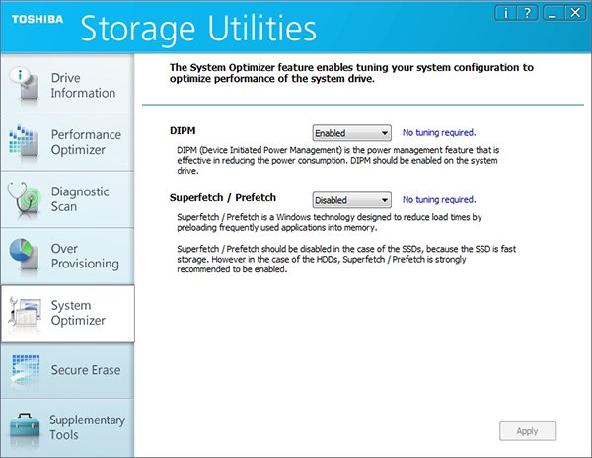Click the 'Storage Utilities' title text

click(198, 29)
